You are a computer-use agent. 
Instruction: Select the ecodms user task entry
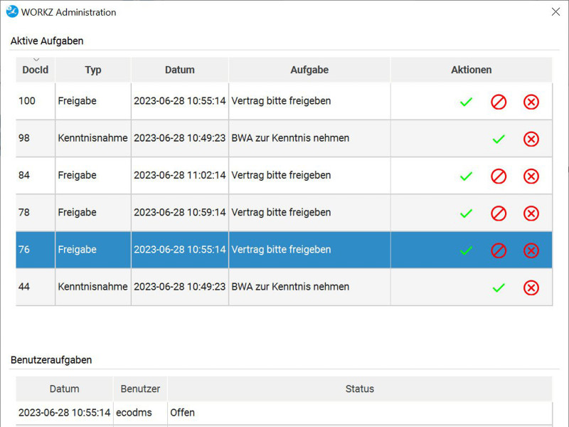[x=284, y=413]
